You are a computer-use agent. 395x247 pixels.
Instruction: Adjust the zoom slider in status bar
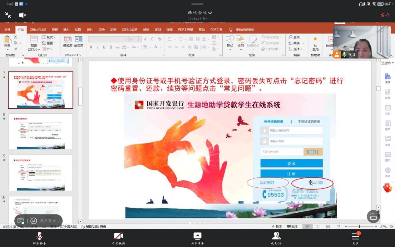point(360,227)
